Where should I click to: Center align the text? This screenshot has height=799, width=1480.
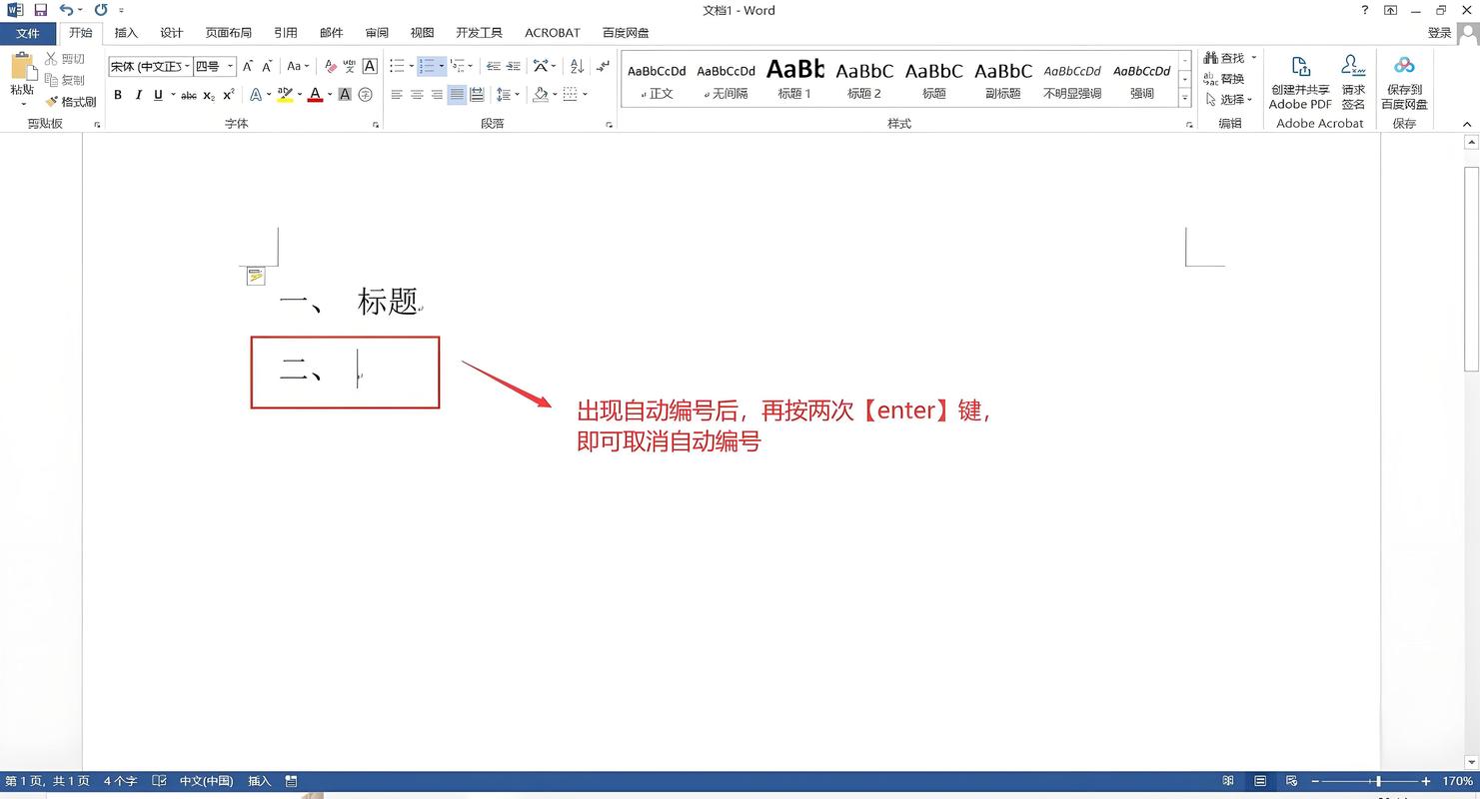pyautogui.click(x=417, y=95)
